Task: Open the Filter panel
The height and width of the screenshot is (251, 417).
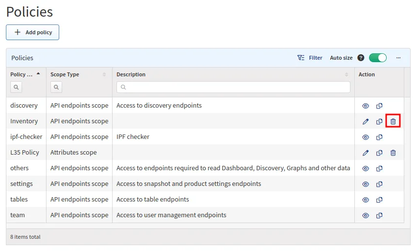Action: (310, 58)
